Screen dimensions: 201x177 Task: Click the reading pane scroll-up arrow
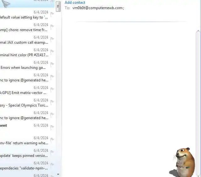pos(198,31)
